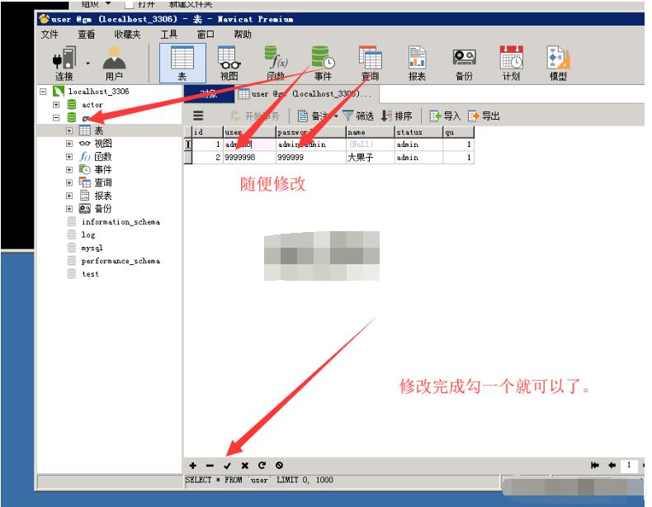The height and width of the screenshot is (507, 652).
Task: Open the 报表 (Report) toolbar icon
Action: point(418,61)
